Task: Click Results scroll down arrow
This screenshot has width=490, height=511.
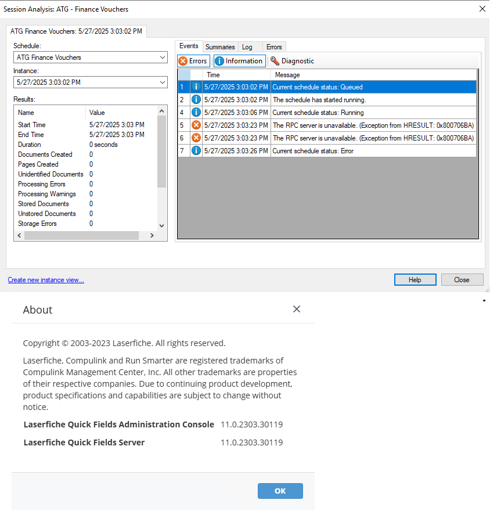Action: [161, 225]
